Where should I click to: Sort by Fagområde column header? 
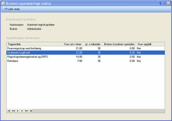(34, 44)
